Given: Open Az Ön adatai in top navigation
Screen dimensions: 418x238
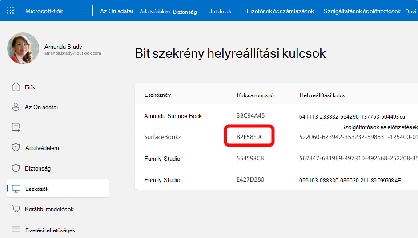Looking at the screenshot, I should [117, 11].
